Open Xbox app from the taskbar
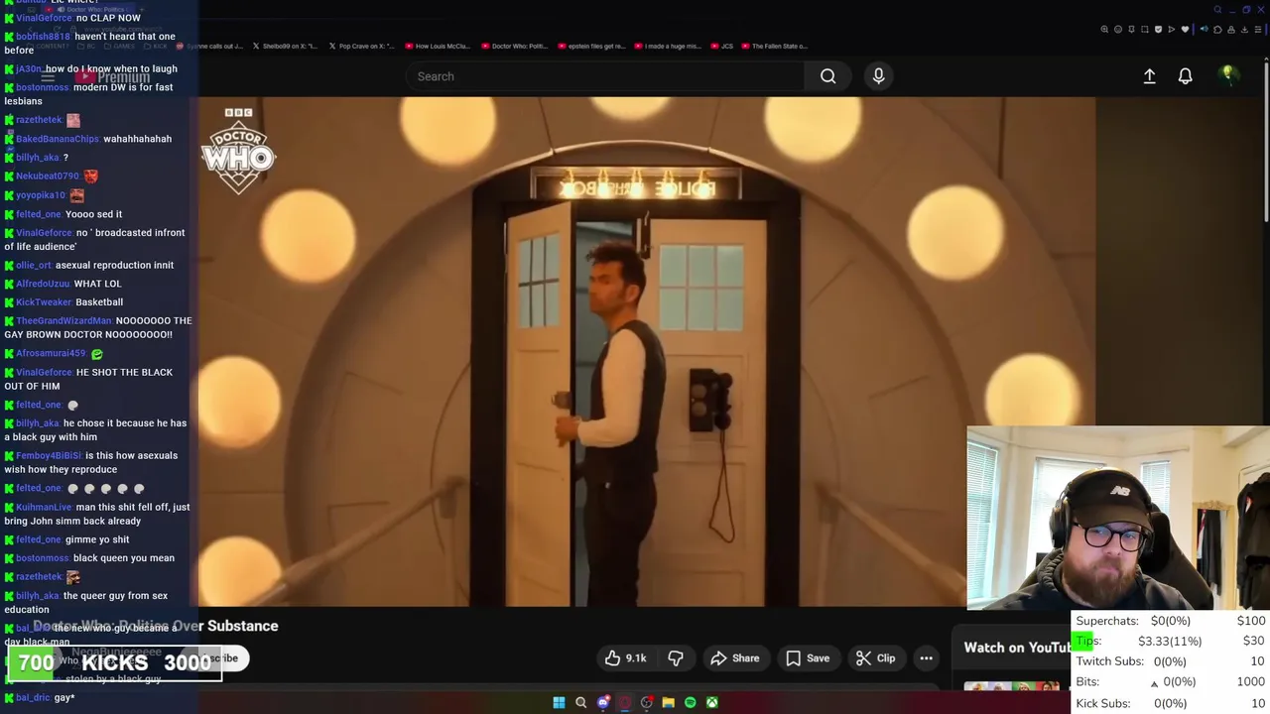Viewport: 1270px width, 714px height. coord(711,702)
